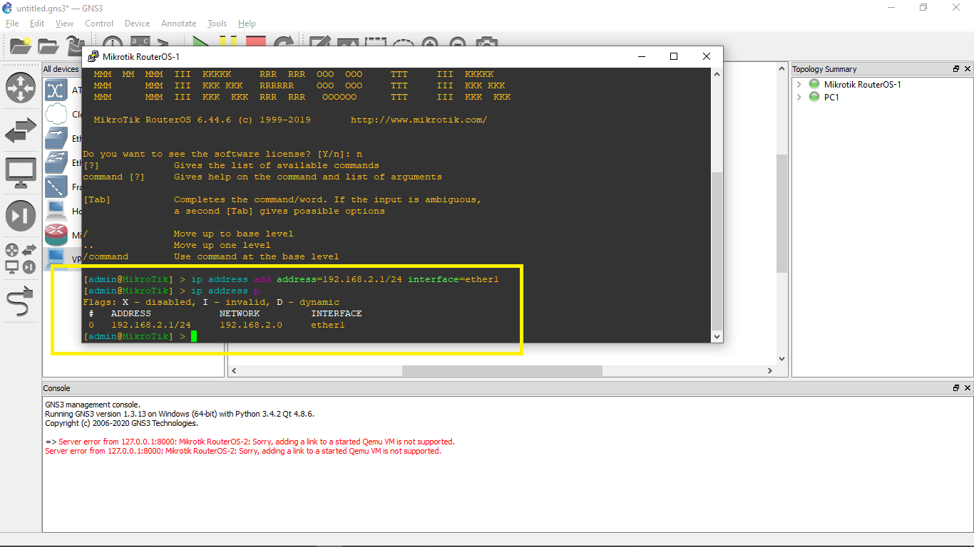Close the Console dock panel
The image size is (974, 547).
(968, 388)
